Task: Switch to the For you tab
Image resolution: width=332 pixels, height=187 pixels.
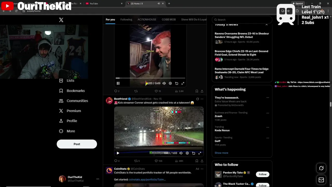Action: pos(110,19)
